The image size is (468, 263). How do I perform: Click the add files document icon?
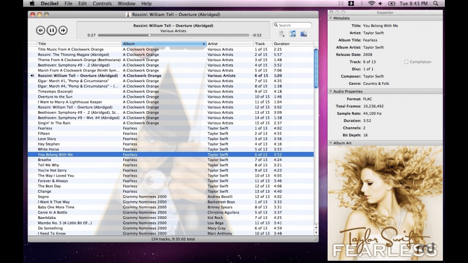[x=281, y=34]
